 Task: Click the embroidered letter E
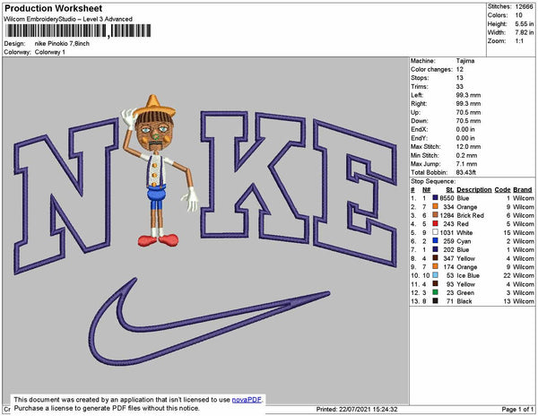(355, 193)
